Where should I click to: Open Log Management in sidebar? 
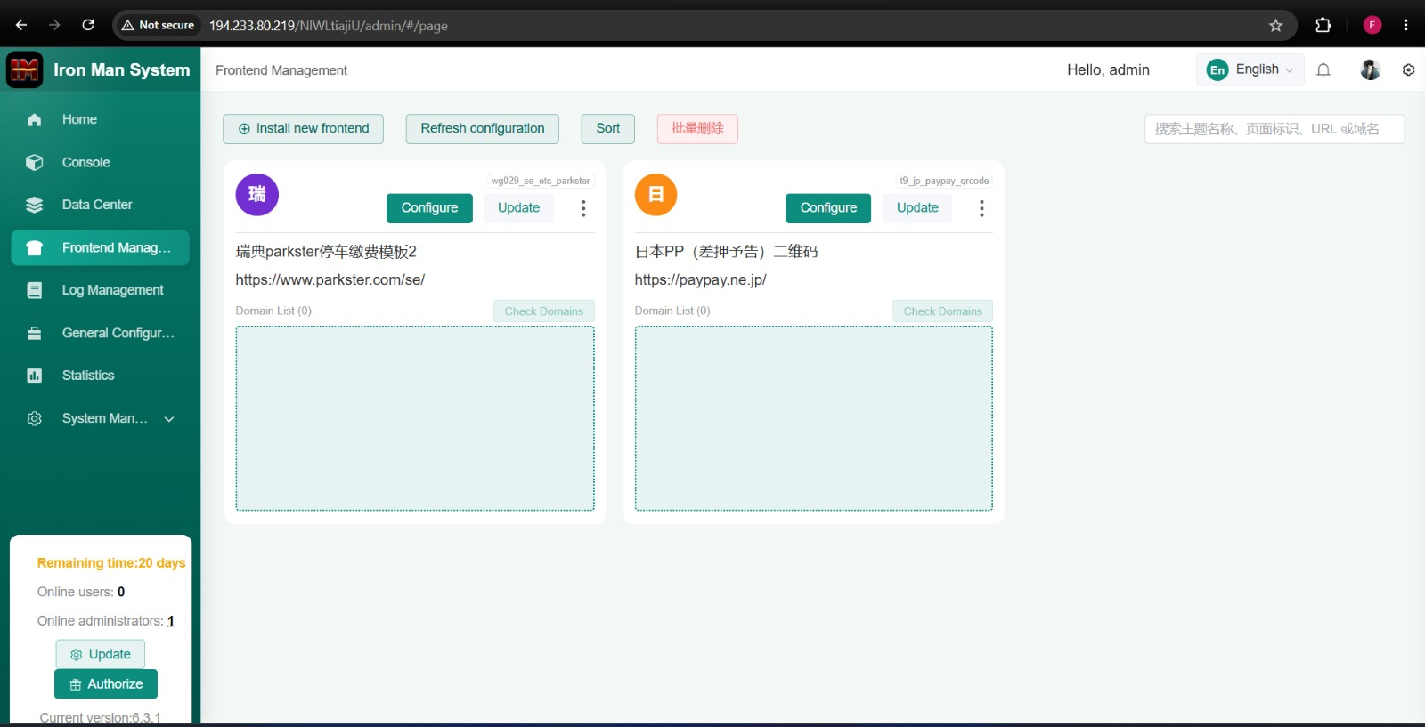pos(101,290)
